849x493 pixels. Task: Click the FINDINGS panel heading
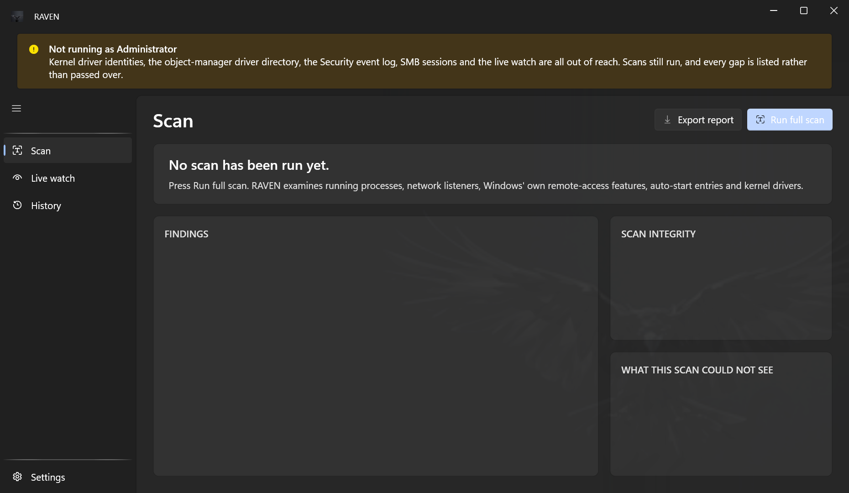coord(186,234)
